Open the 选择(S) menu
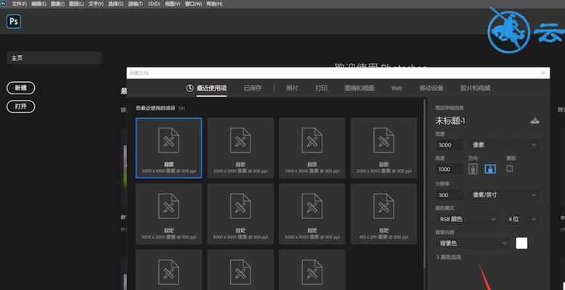 pyautogui.click(x=115, y=4)
